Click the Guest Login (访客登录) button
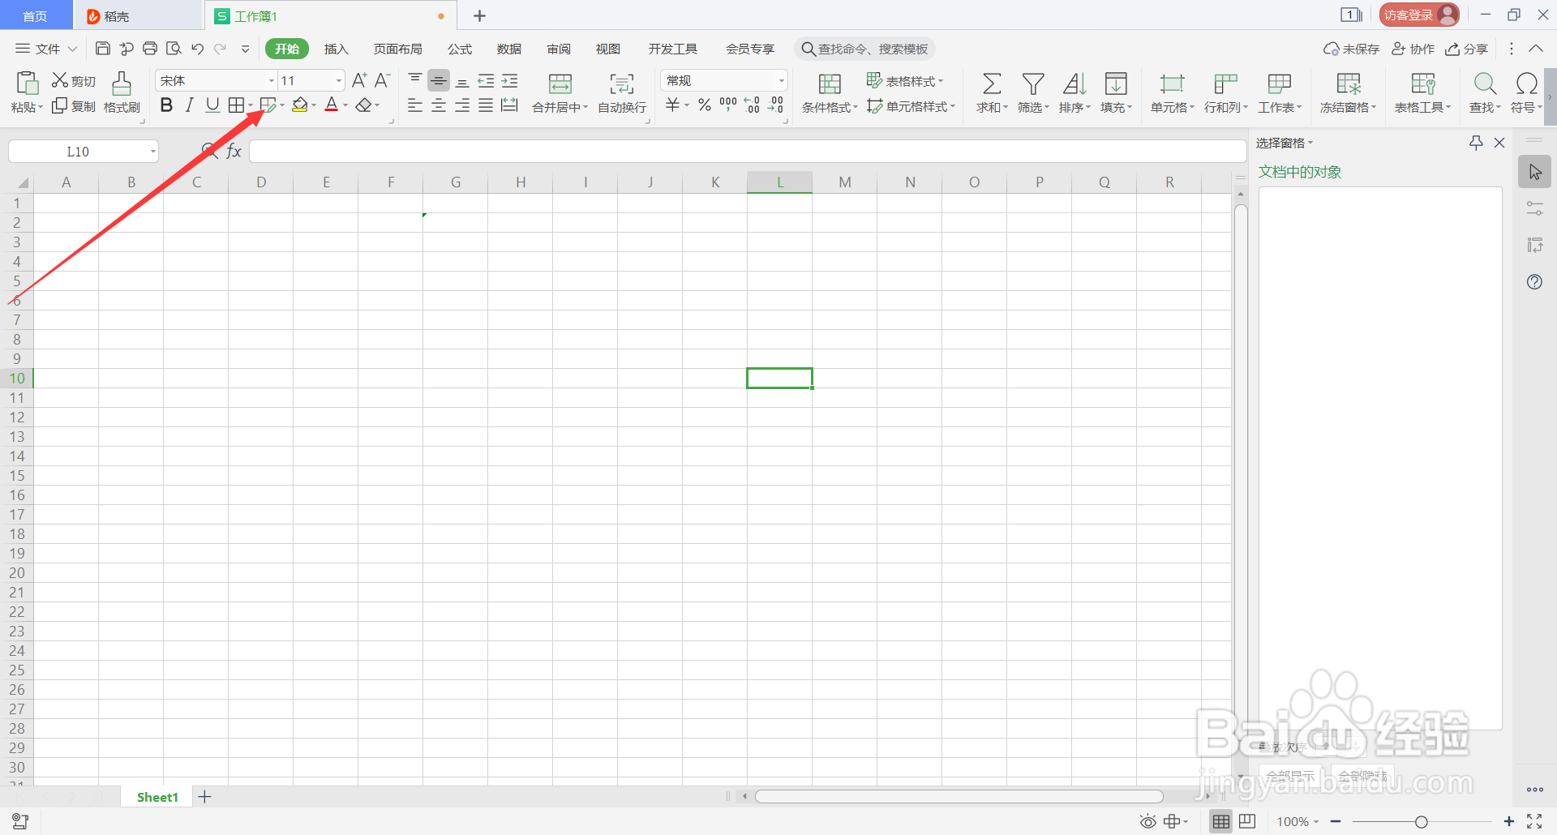 click(1419, 15)
